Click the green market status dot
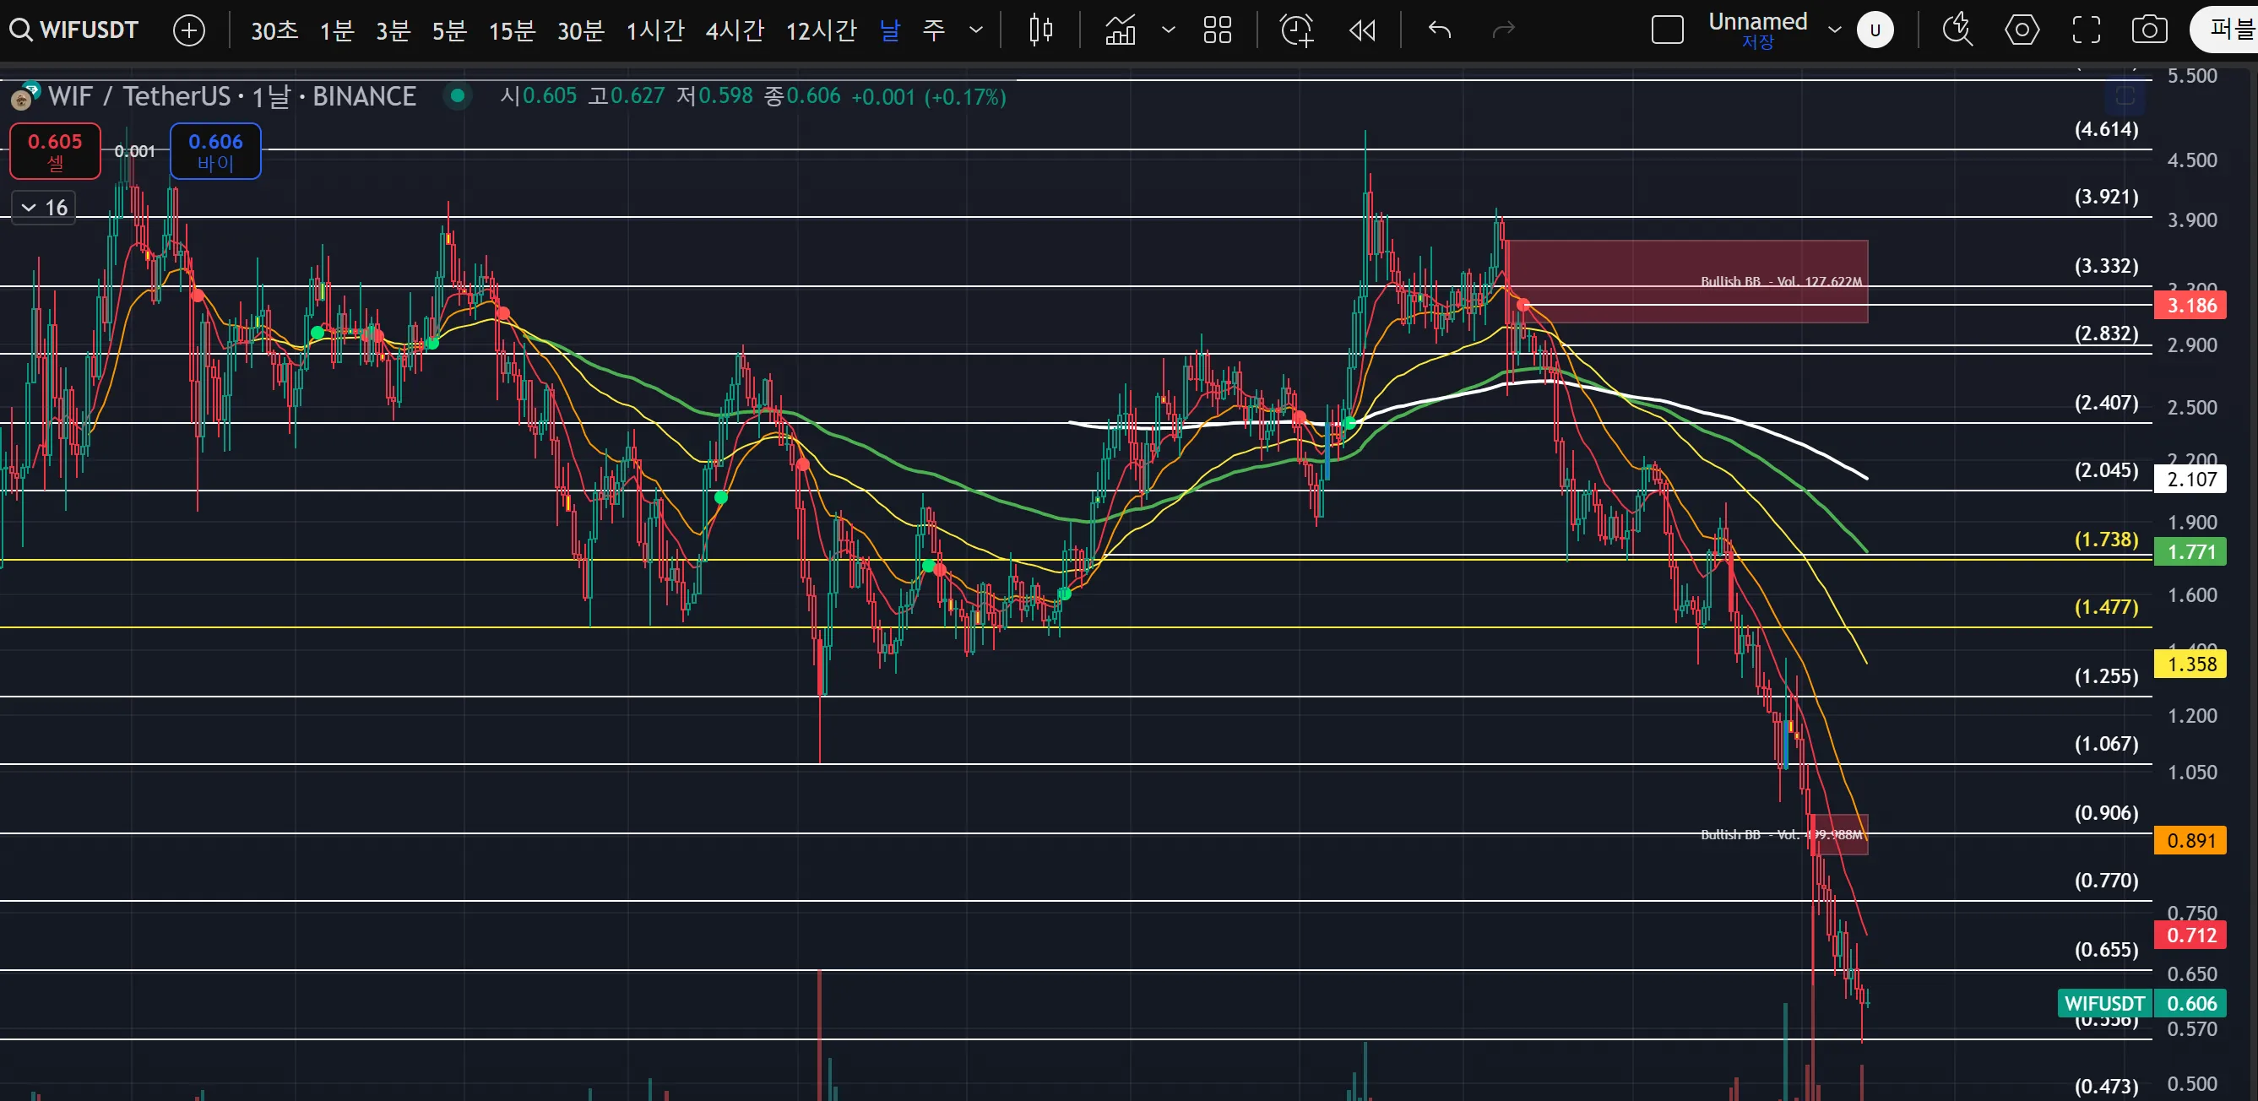The image size is (2258, 1101). 457,95
